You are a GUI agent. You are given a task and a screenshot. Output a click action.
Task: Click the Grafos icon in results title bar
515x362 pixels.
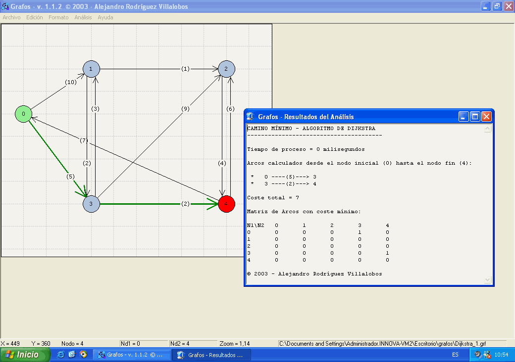tap(251, 117)
